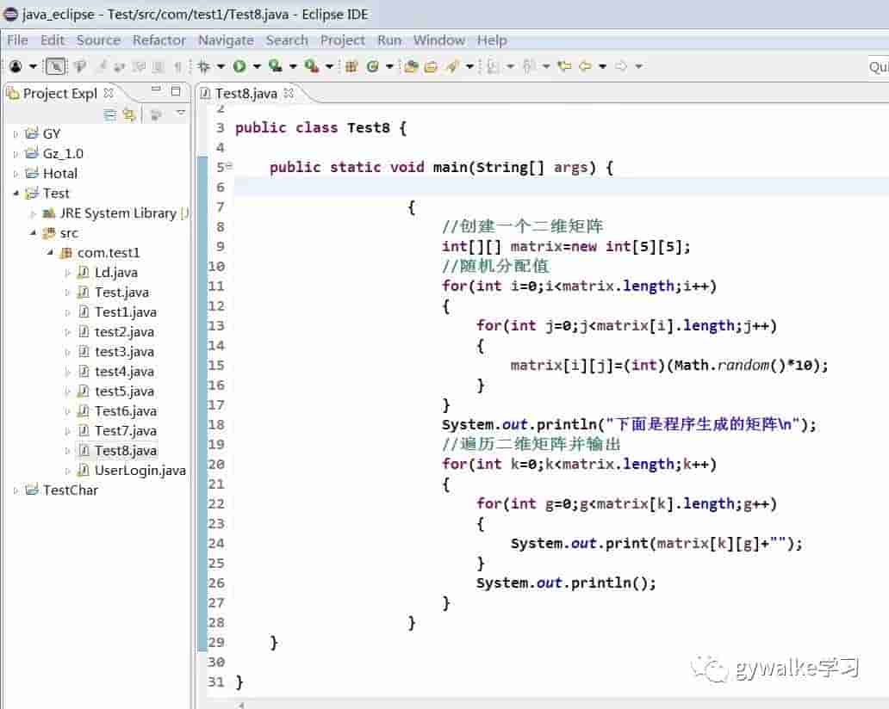Toggle show whitespace characters pilcrow icon
The height and width of the screenshot is (709, 889).
(178, 67)
